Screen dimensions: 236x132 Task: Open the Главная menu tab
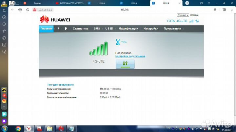coord(46,29)
